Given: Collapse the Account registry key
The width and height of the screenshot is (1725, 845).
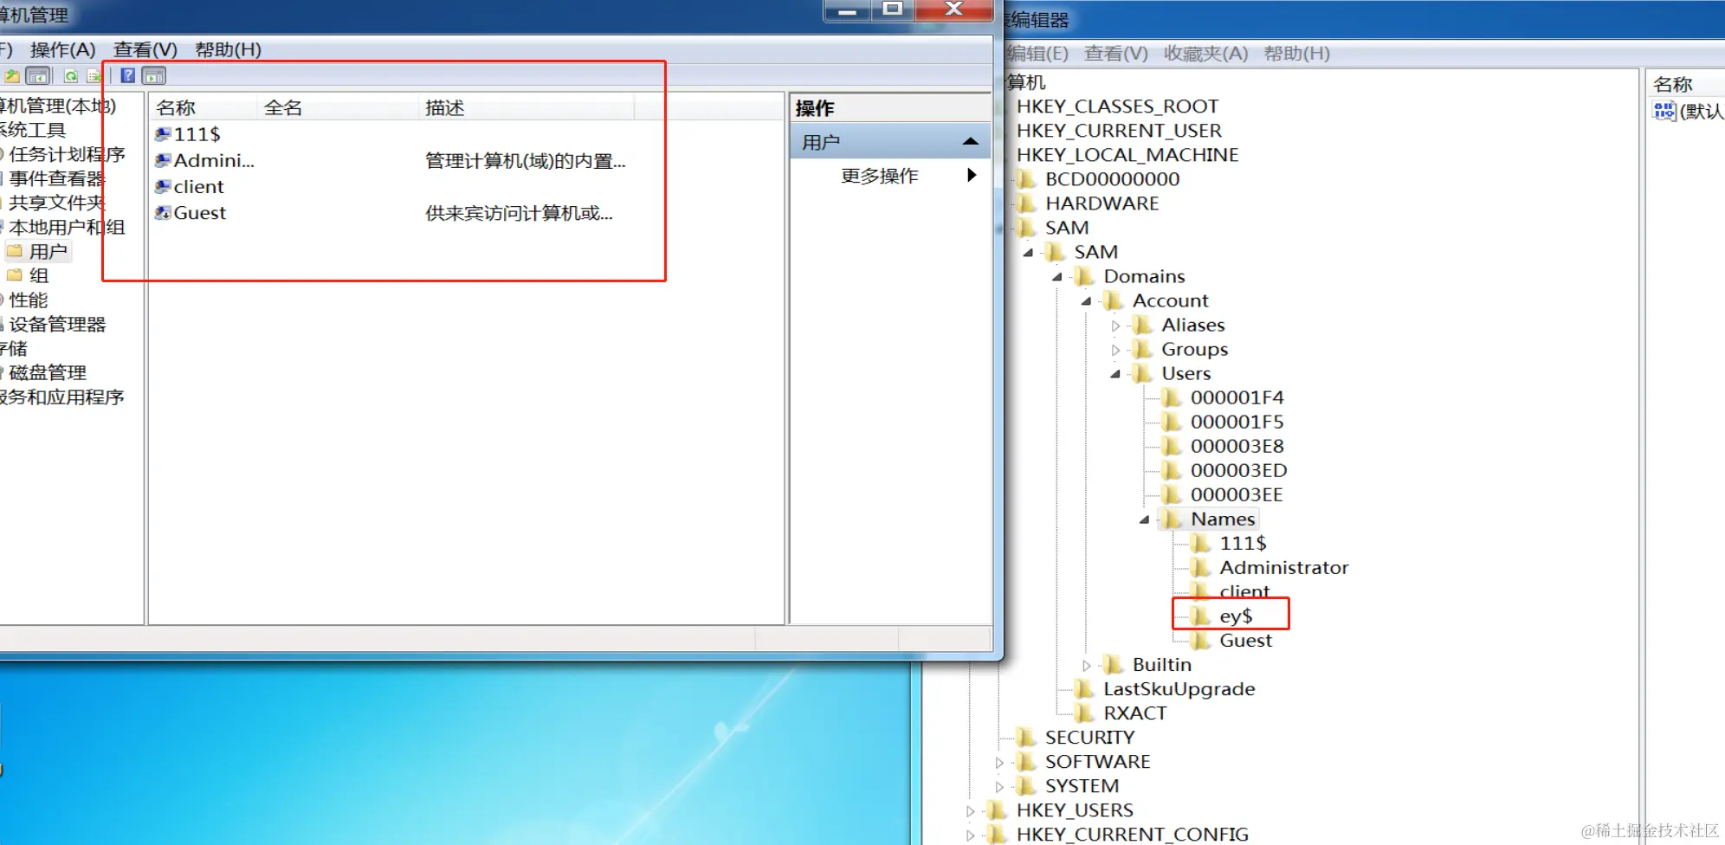Looking at the screenshot, I should tap(1086, 301).
